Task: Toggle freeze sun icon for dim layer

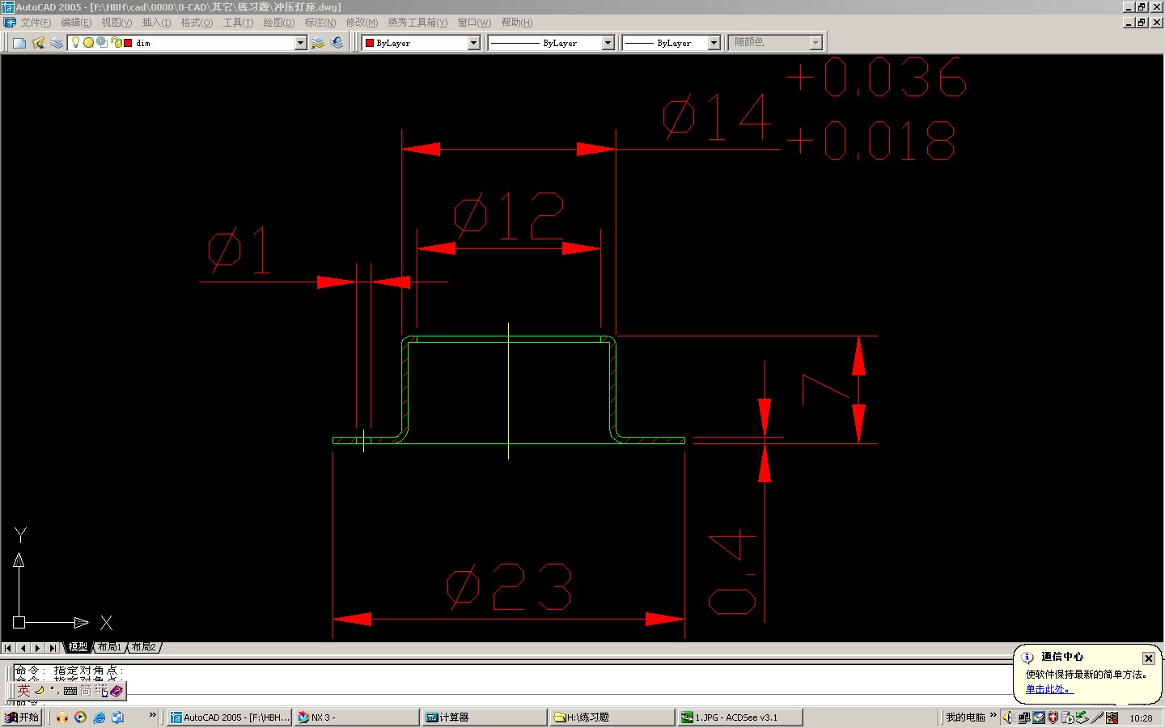Action: pos(89,42)
